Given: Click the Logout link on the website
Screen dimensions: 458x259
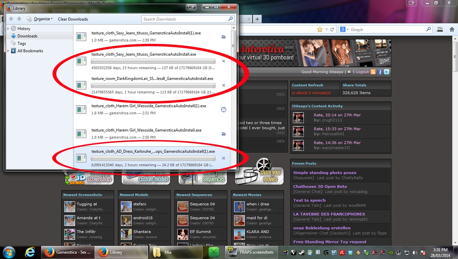Looking at the screenshot, I should point(362,72).
